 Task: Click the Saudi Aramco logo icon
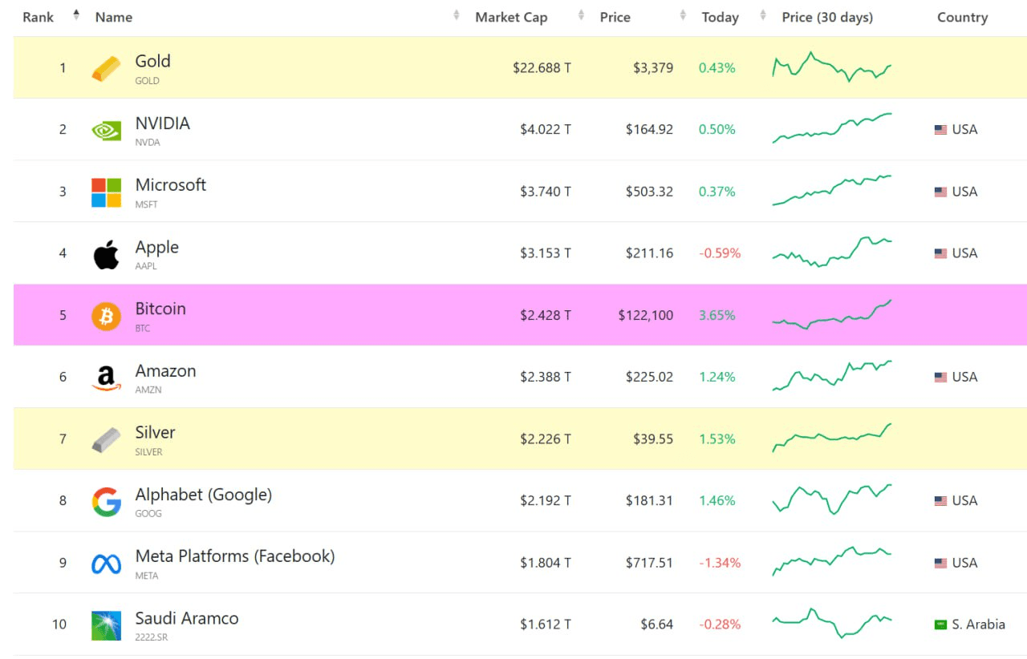(106, 625)
